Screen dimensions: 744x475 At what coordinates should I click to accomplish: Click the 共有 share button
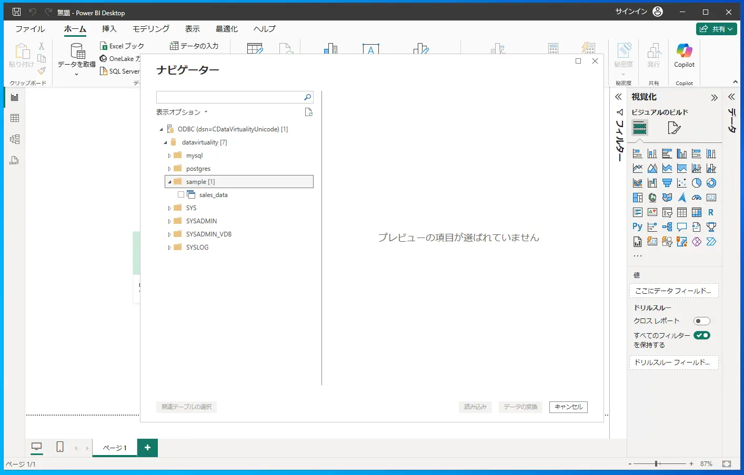[x=716, y=29]
